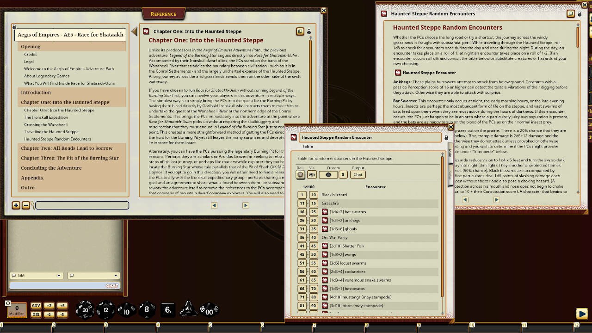592x333 pixels.
Task: Click the table Roll dice button
Action: pyautogui.click(x=301, y=175)
